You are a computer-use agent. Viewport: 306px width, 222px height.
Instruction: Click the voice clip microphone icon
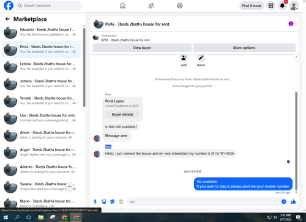click(x=95, y=202)
